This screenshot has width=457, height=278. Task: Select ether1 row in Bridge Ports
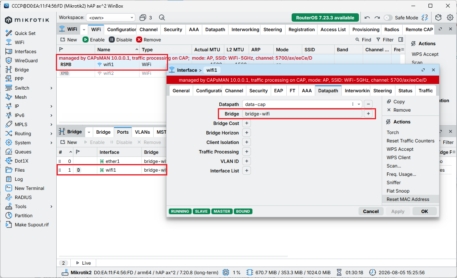[x=112, y=161]
